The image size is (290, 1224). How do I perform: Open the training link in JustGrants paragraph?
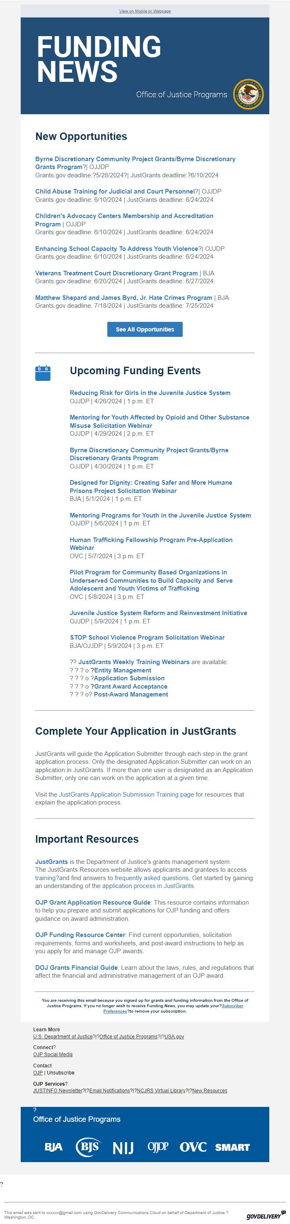coord(46,878)
